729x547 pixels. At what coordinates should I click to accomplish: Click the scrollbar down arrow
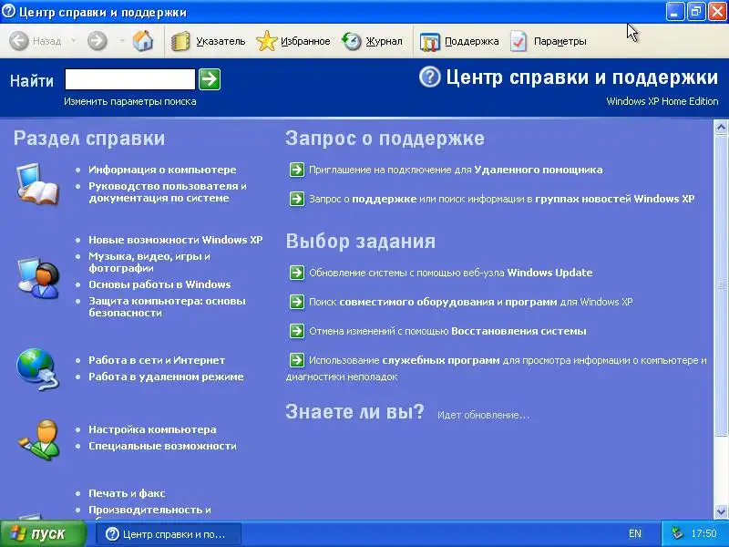point(721,511)
